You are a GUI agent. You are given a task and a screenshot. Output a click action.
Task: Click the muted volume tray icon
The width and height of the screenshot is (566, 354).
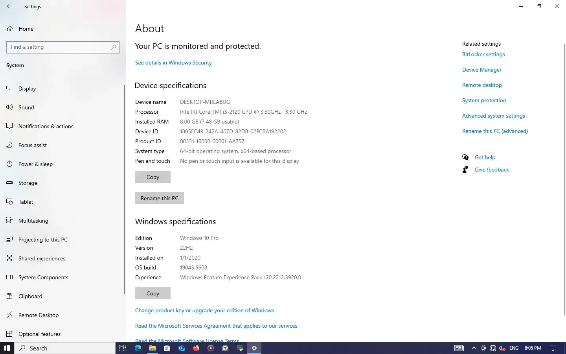pos(502,348)
